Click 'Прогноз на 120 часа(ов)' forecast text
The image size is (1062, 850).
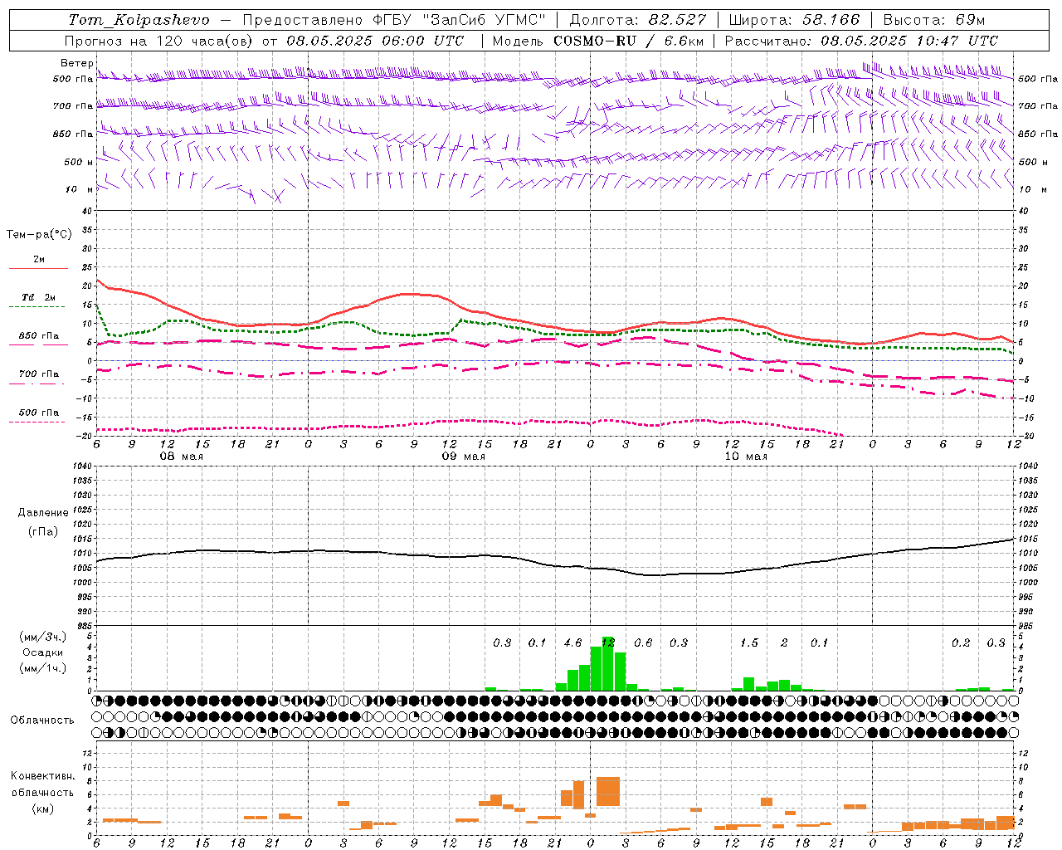160,41
